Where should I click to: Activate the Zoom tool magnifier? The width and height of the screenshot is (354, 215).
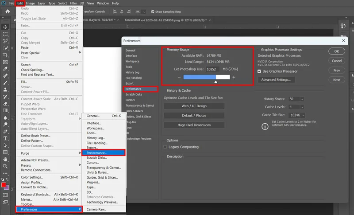[x=5, y=166]
